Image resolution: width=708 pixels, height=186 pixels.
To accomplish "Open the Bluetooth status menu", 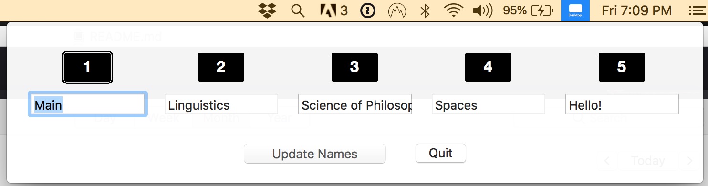I will (x=425, y=10).
